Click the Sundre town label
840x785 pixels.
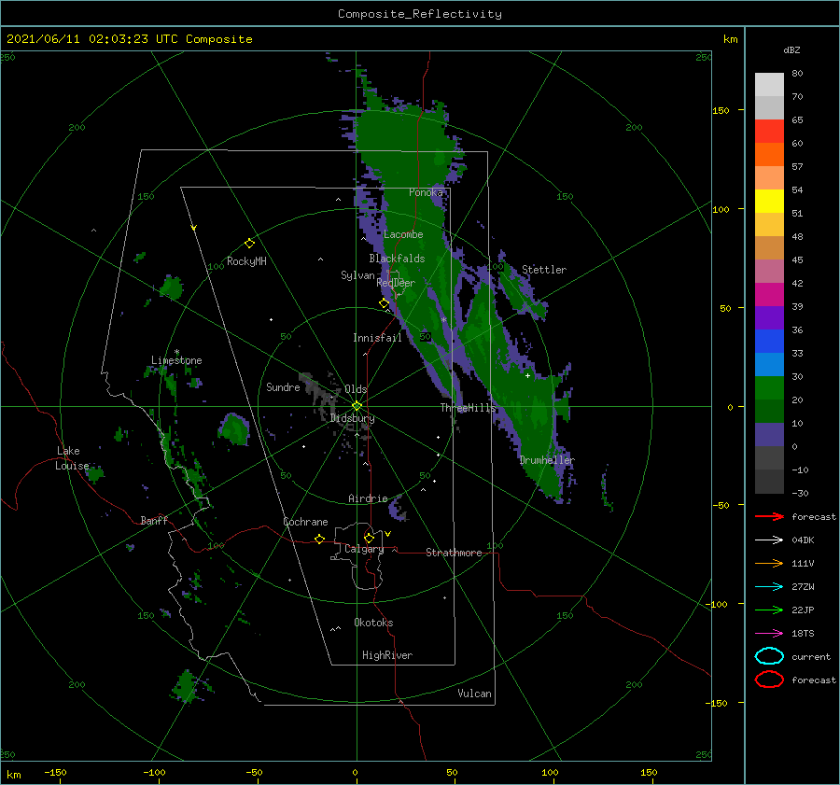(283, 387)
